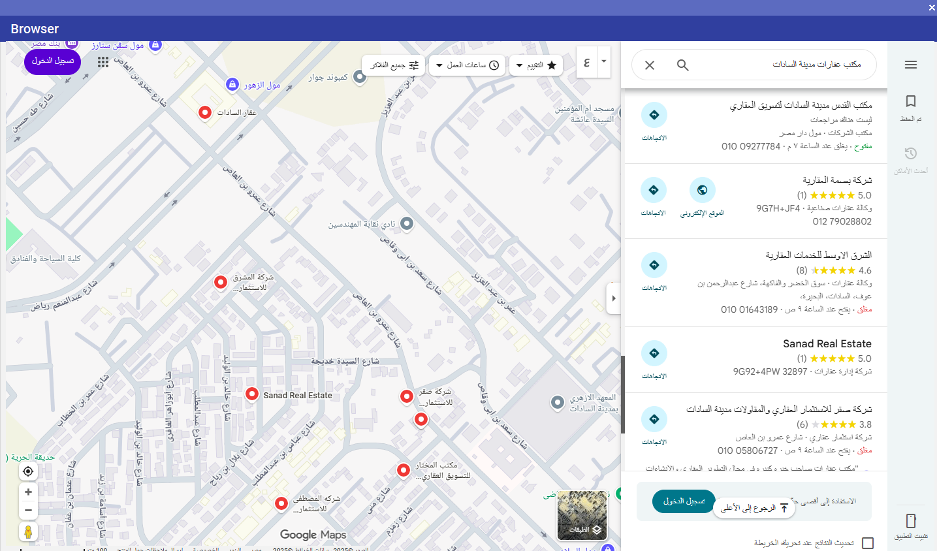The image size is (937, 551).
Task: Enable update results when map moves checkbox
Action: pos(867,543)
